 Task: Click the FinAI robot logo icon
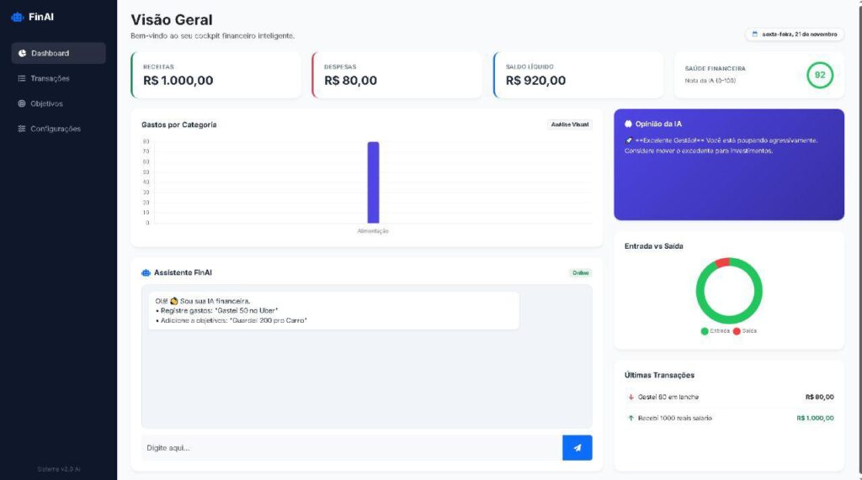tap(18, 17)
